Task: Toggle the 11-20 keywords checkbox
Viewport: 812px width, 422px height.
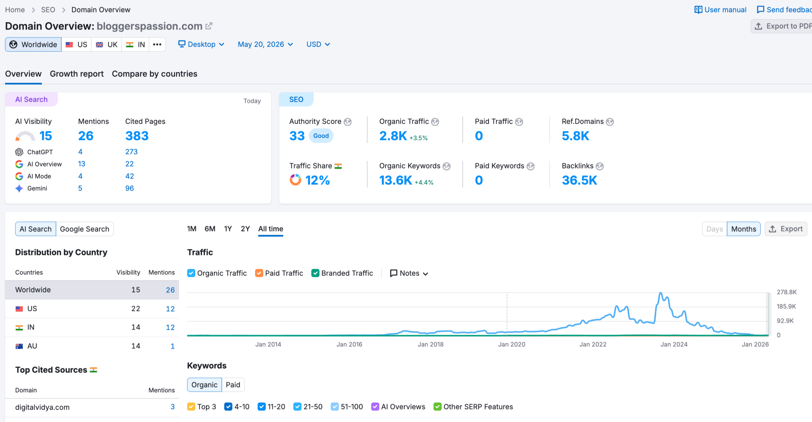Action: pos(262,407)
